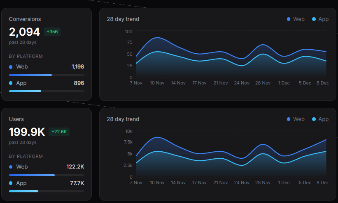This screenshot has width=338, height=203.
Task: Toggle App legend in Conversions trend chart
Action: tap(320, 19)
